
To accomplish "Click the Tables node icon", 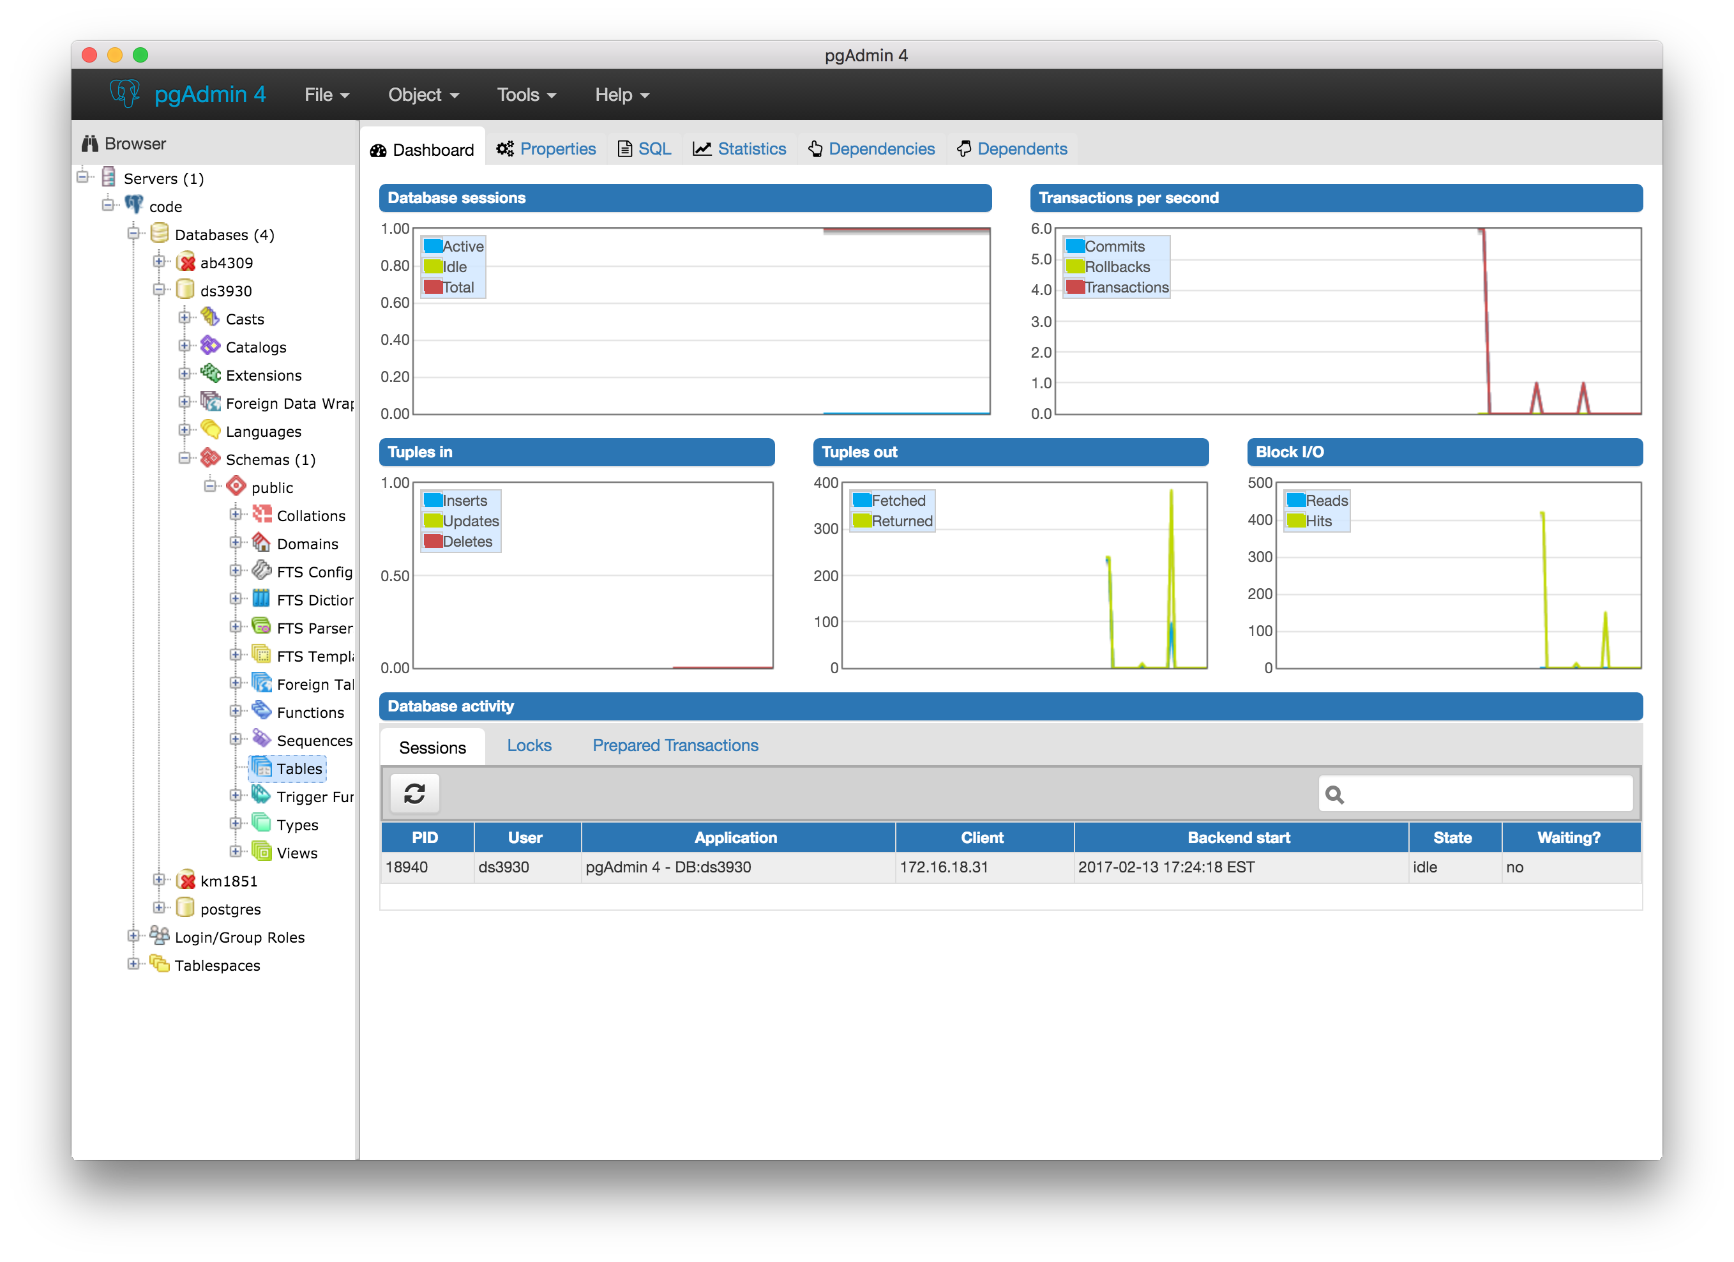I will pyautogui.click(x=262, y=767).
